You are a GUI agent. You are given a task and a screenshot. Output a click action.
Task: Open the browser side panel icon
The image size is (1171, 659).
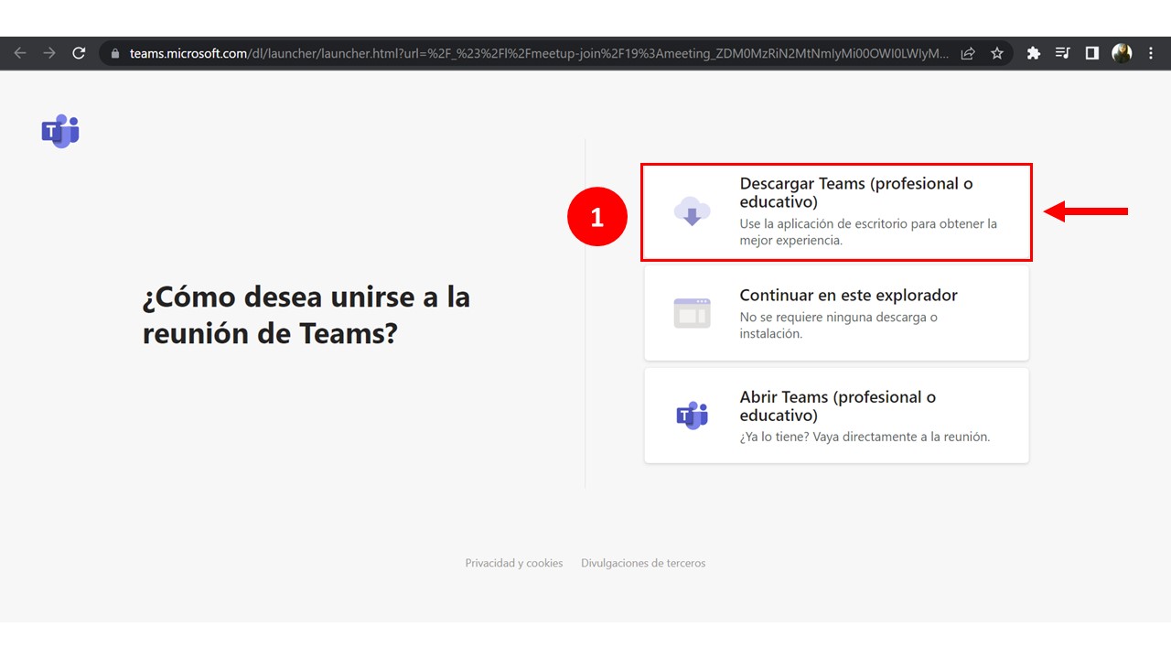[x=1091, y=52]
